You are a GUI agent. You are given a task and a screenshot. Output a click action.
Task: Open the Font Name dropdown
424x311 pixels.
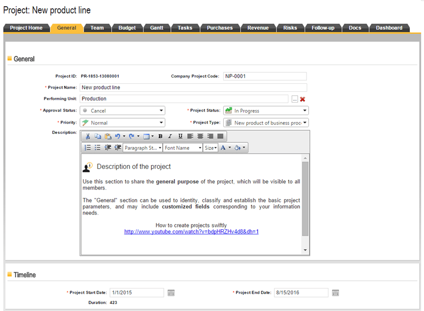pos(183,148)
